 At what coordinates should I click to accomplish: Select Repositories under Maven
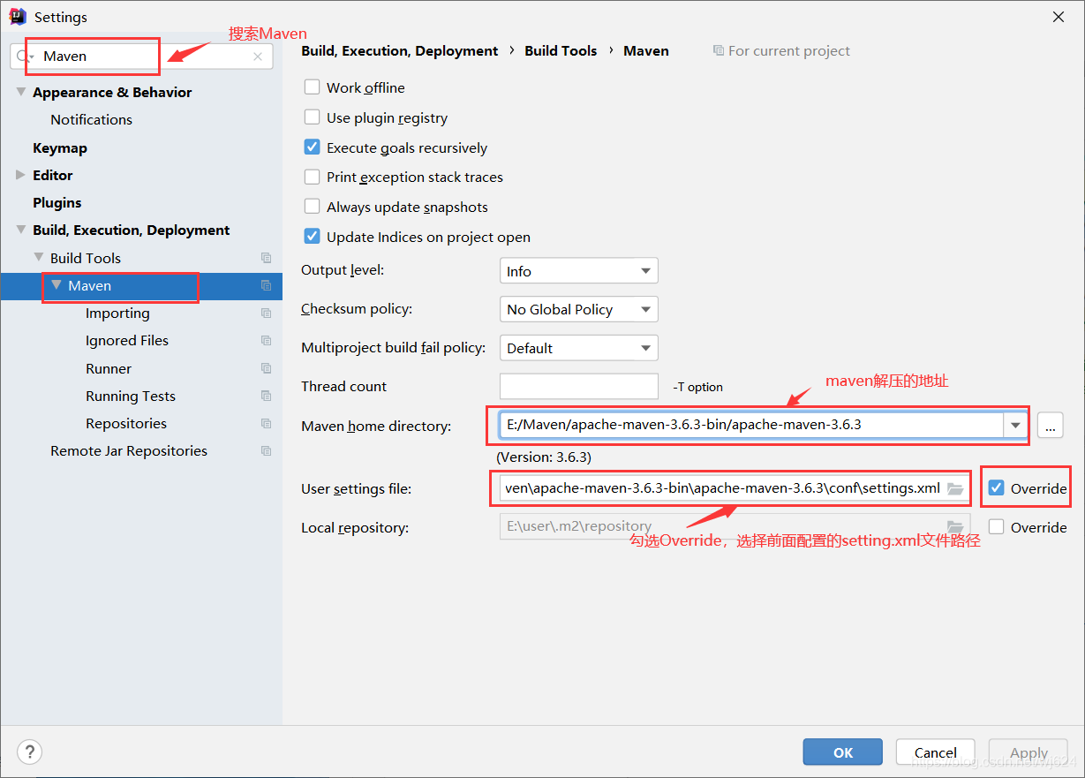pos(126,423)
